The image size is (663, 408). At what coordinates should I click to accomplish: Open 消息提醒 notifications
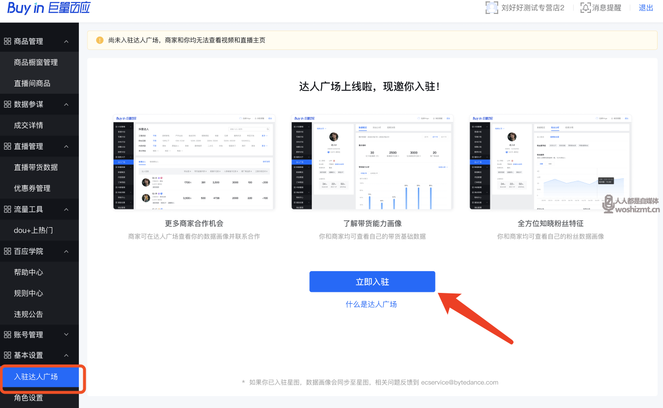[607, 8]
